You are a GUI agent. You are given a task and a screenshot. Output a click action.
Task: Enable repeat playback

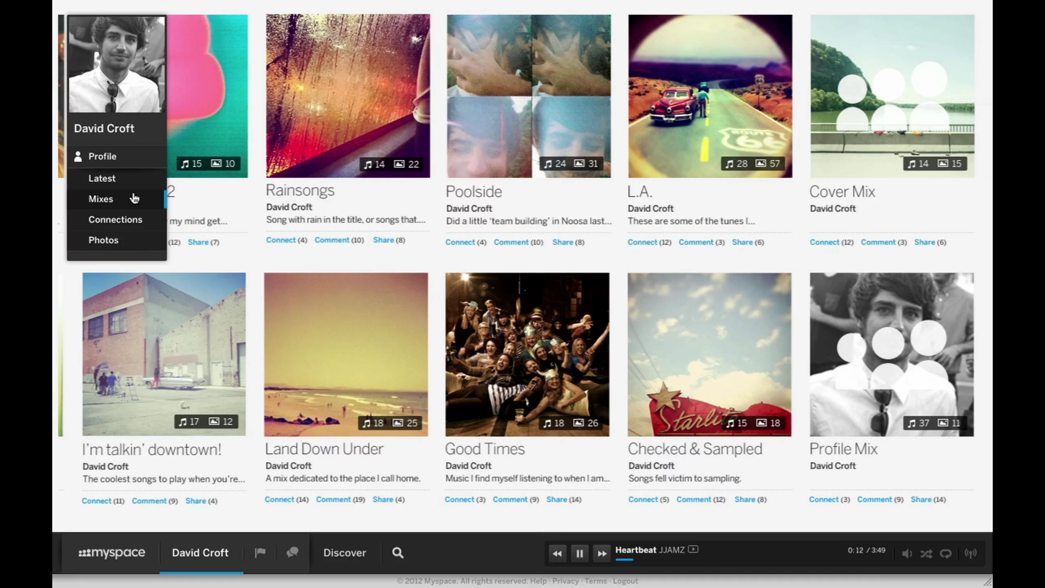coord(946,554)
